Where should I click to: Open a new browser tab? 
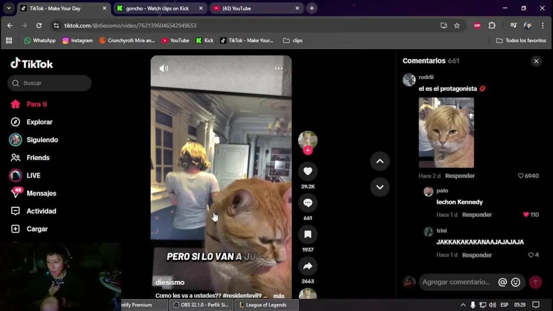(x=312, y=8)
